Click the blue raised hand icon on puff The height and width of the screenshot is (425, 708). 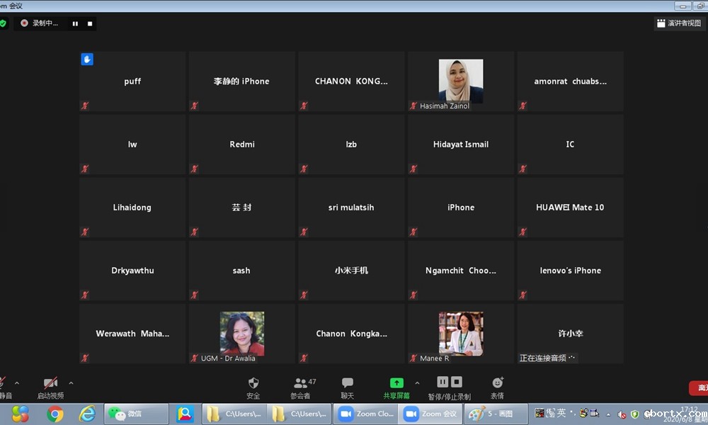pos(87,59)
